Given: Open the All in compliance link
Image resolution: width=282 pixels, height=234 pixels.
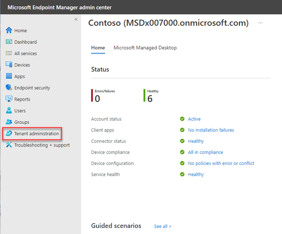Looking at the screenshot, I should point(206,152).
